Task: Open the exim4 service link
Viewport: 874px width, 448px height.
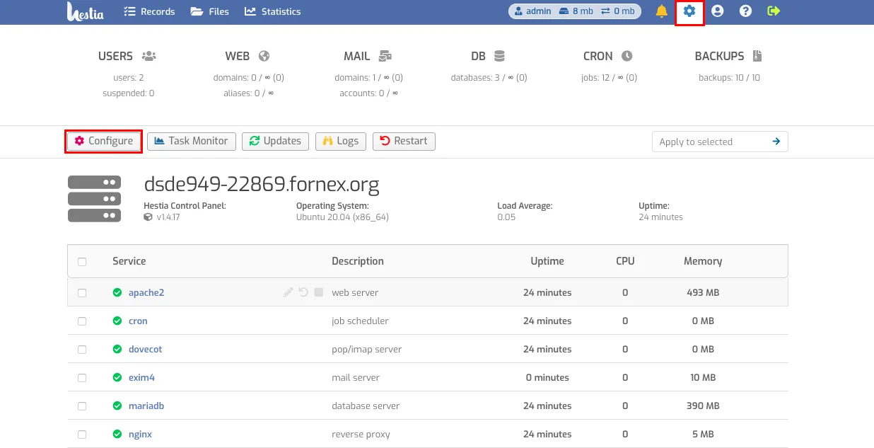Action: pyautogui.click(x=141, y=377)
